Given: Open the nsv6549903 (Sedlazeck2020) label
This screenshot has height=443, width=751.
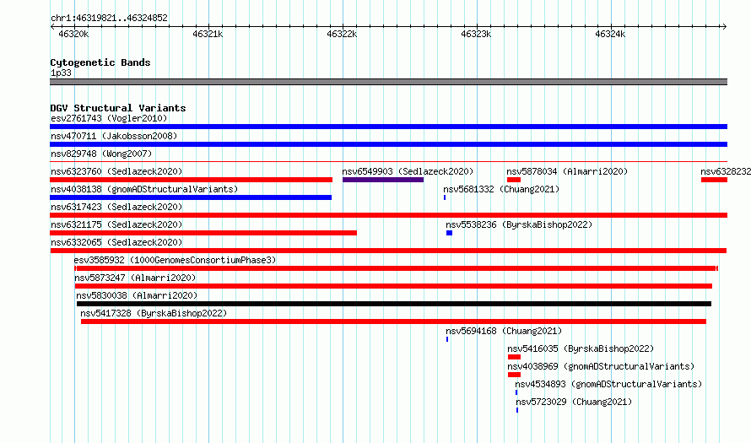Looking at the screenshot, I should [x=408, y=171].
